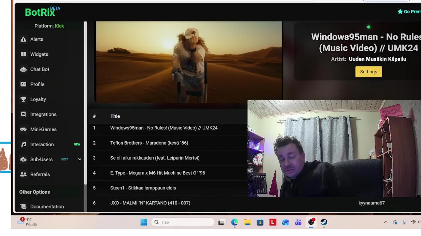Click the Sub-Users group icon

23,160
